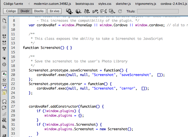This screenshot has width=188, height=137.
Task: Toggle line numbers with the # icon
Action: pyautogui.click(x=4, y=74)
